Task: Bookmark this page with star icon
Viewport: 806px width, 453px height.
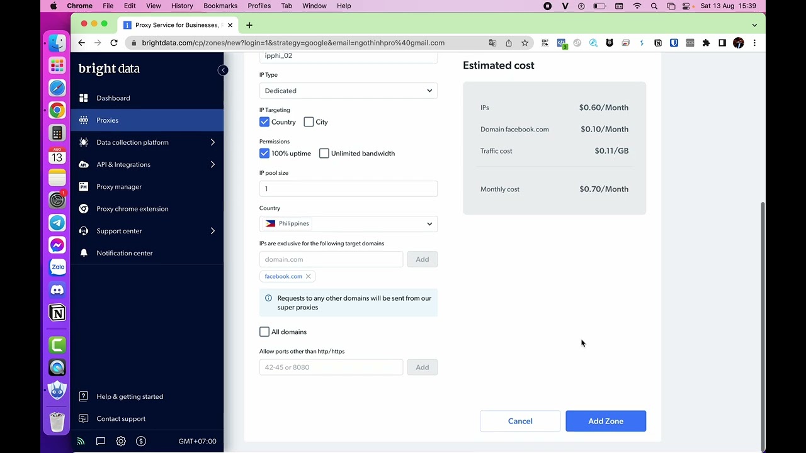Action: [x=525, y=43]
